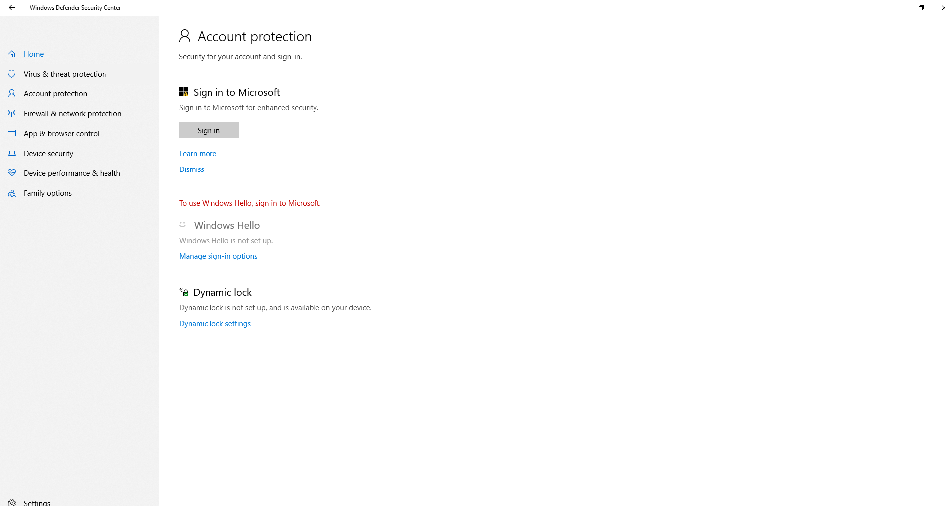Restore down the window
The image size is (945, 506).
click(921, 8)
